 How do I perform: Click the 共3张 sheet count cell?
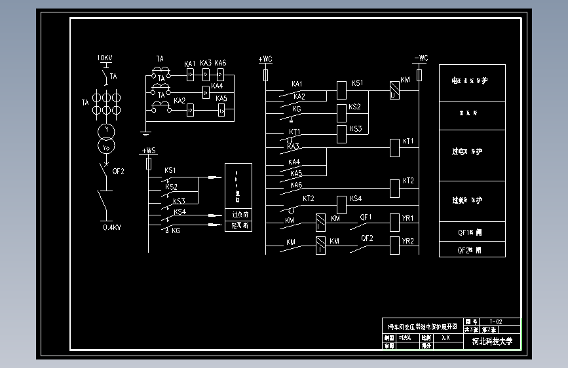pos(472,329)
